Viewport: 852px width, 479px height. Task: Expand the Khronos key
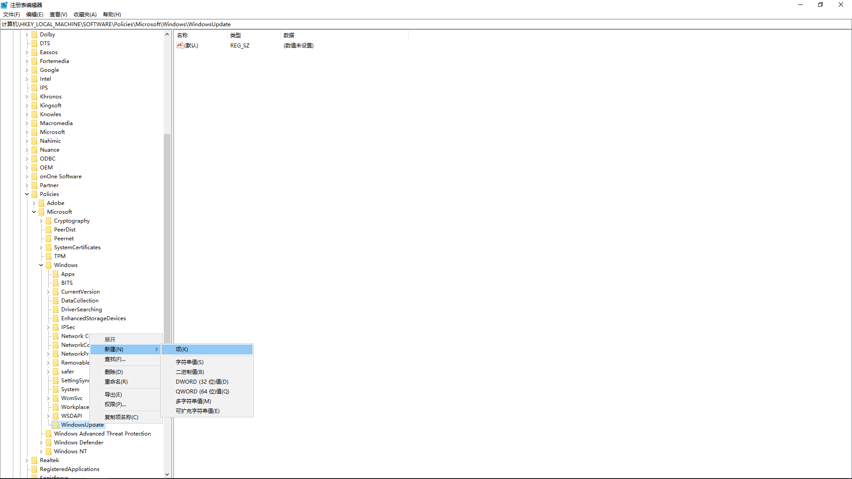pyautogui.click(x=27, y=96)
